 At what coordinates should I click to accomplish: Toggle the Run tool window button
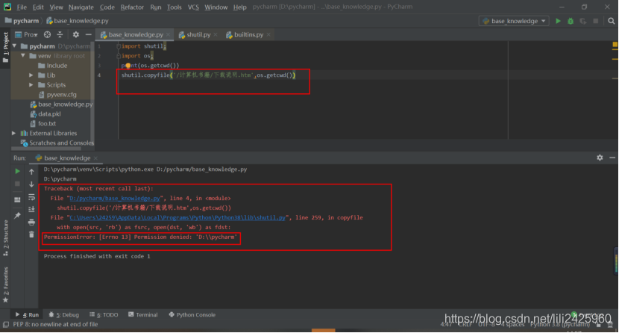pyautogui.click(x=27, y=315)
